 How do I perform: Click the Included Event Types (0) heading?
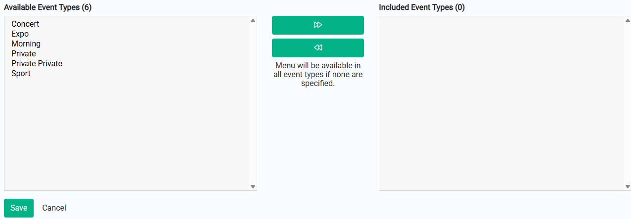tap(422, 7)
